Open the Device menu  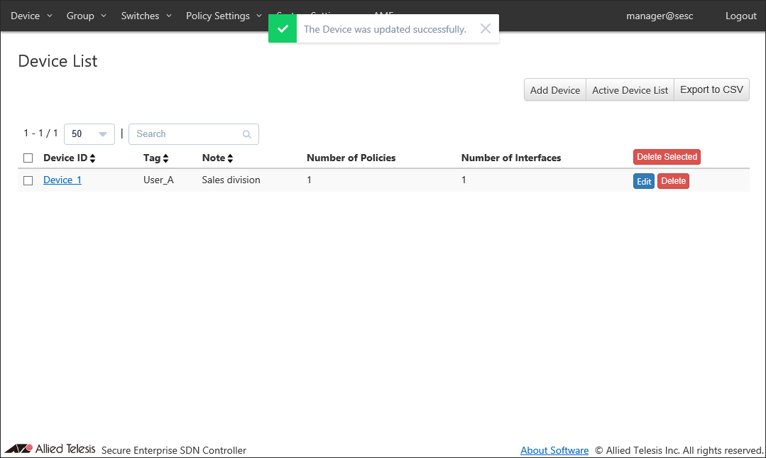[31, 16]
